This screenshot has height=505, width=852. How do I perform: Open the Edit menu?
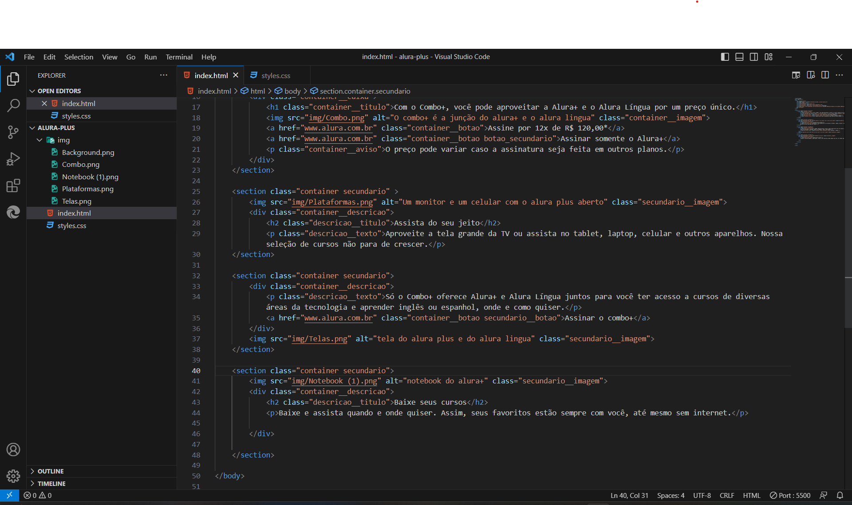[x=49, y=57]
